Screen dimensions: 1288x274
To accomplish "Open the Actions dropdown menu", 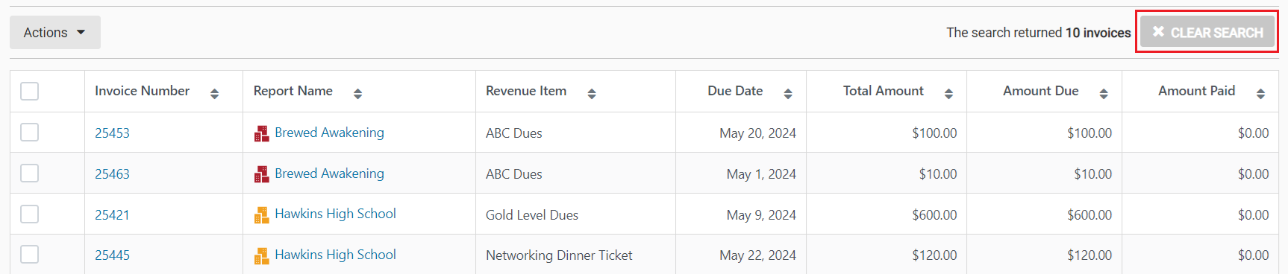I will pyautogui.click(x=55, y=33).
